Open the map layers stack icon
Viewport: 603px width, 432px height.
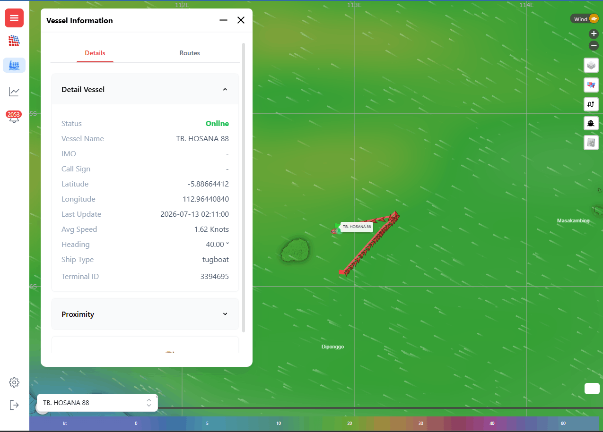[x=591, y=65]
